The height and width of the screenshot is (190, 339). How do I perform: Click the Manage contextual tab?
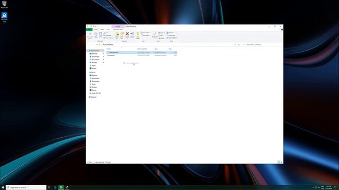(118, 26)
